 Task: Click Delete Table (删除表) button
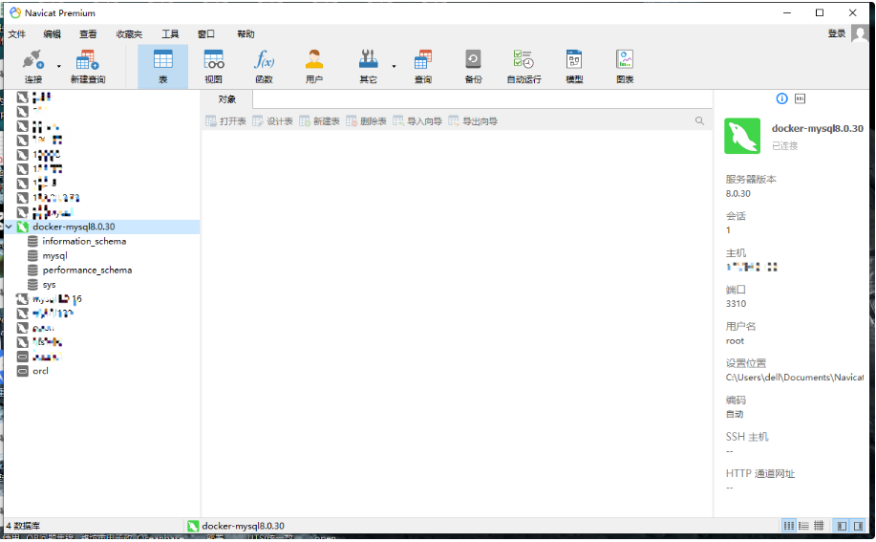tap(367, 121)
